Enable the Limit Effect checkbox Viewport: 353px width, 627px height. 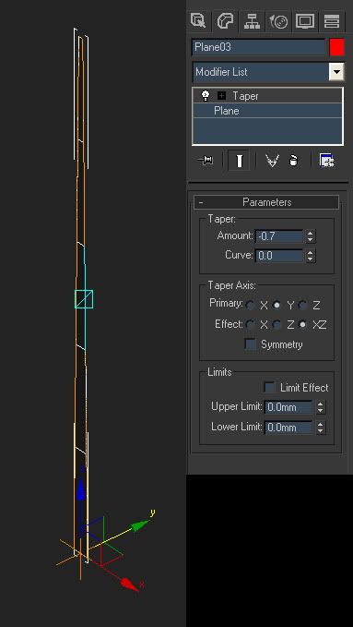(x=270, y=388)
